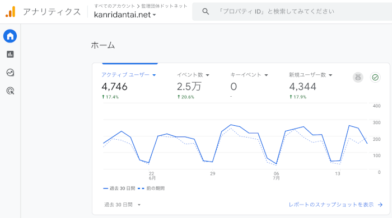Click すべてのアカウント breadcrumb link
Screen dimensions: 392x218
[x=114, y=6]
